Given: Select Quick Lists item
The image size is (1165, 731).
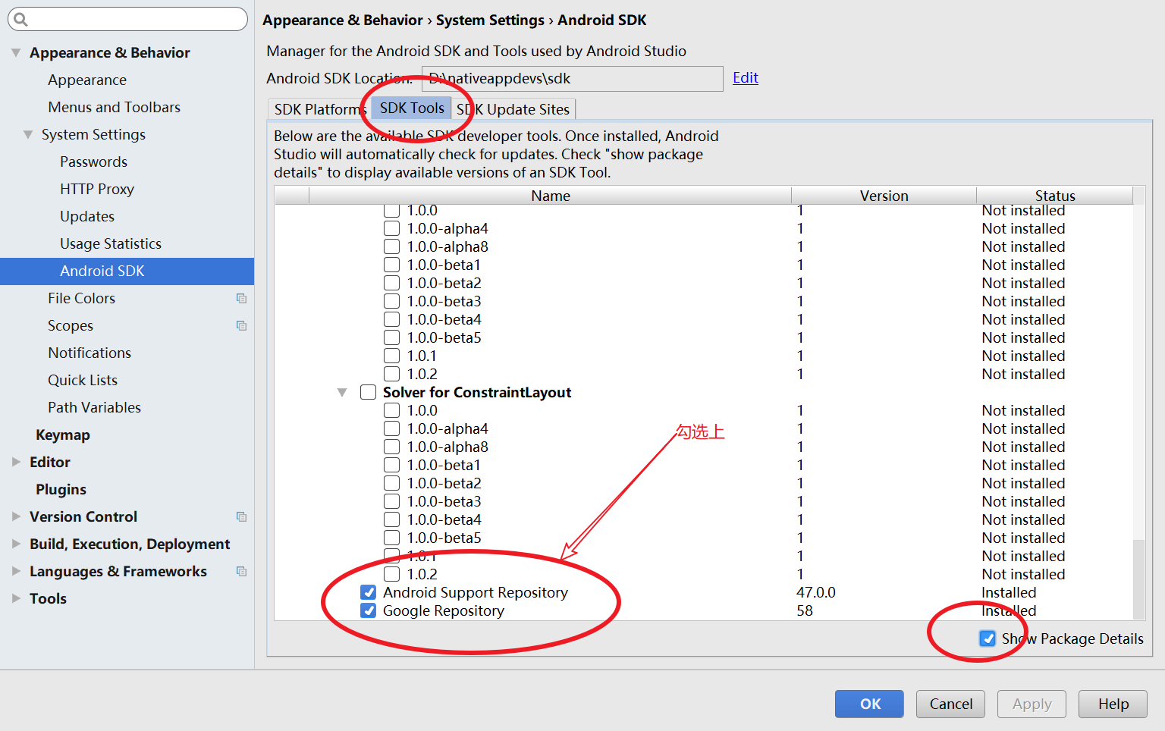Looking at the screenshot, I should [x=83, y=380].
